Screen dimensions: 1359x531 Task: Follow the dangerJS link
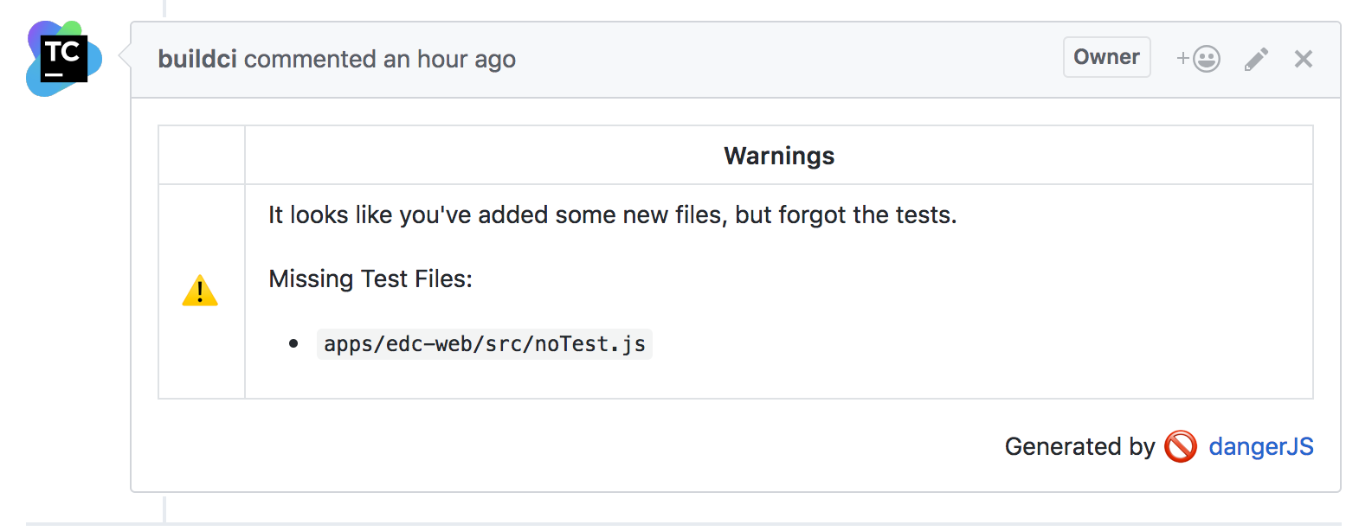1261,446
